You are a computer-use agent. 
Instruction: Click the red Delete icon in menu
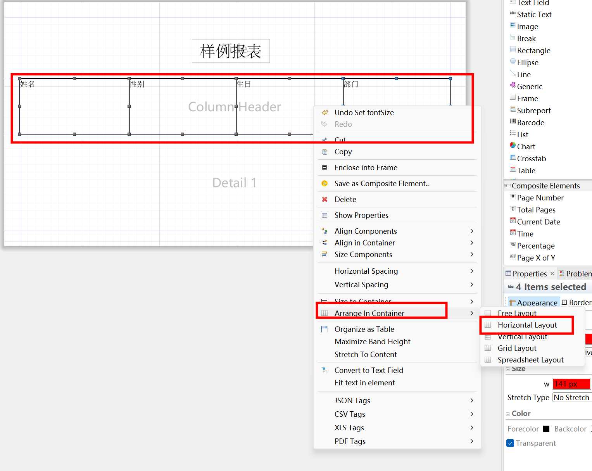[324, 199]
